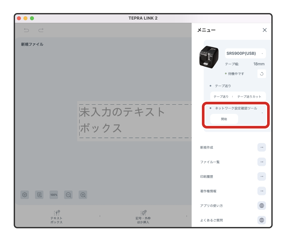Click テープ送りカット button
This screenshot has width=287, height=242.
point(249,97)
